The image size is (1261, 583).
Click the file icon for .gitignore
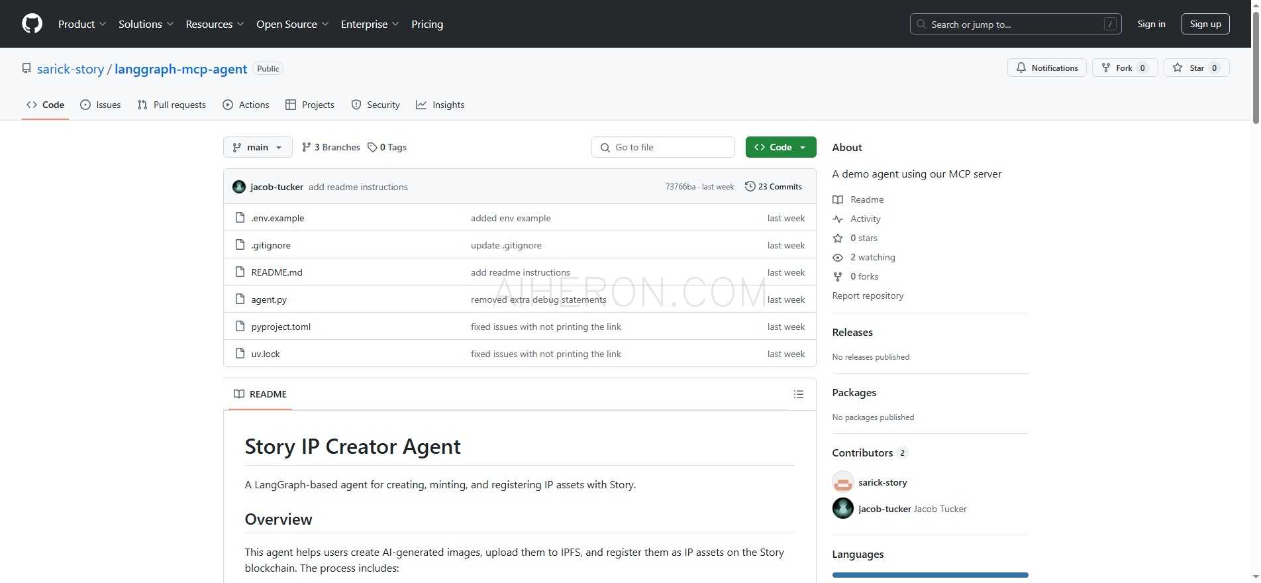click(x=240, y=245)
